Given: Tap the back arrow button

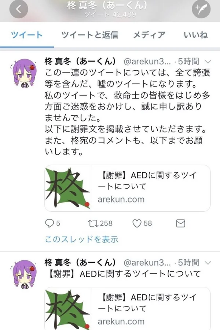Looking at the screenshot, I should tap(19, 9).
